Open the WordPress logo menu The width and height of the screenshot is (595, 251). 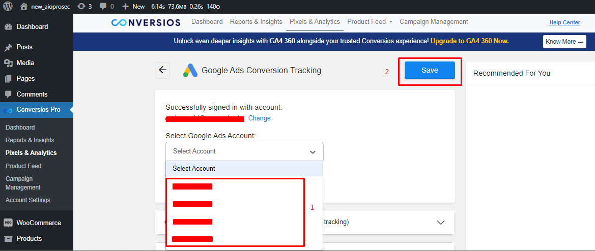8,7
